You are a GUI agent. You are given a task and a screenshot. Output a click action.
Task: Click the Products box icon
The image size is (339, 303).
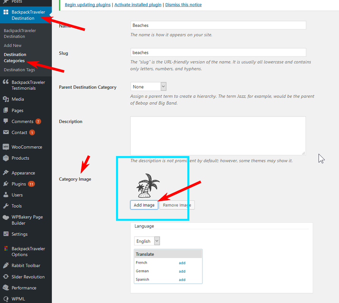click(x=6, y=158)
